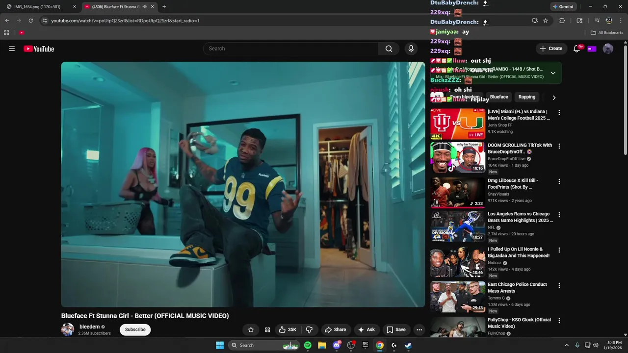Save video to playlist
Screen dimensions: 628x353
[x=396, y=329]
